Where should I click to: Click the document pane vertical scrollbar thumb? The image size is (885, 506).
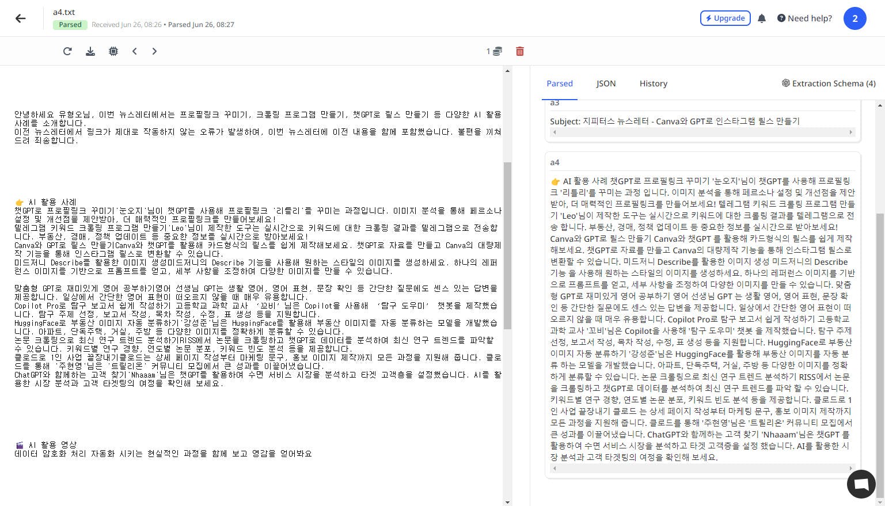pos(507,246)
